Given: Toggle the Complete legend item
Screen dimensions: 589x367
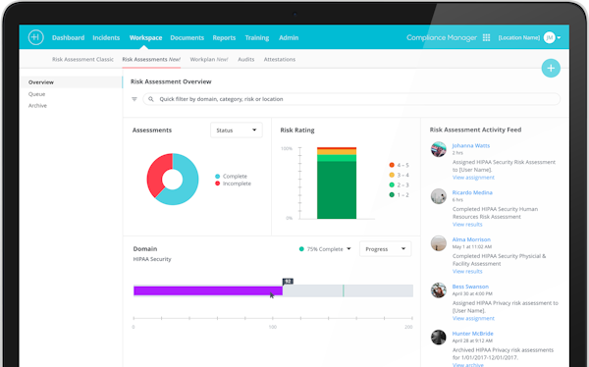Looking at the screenshot, I should [231, 177].
